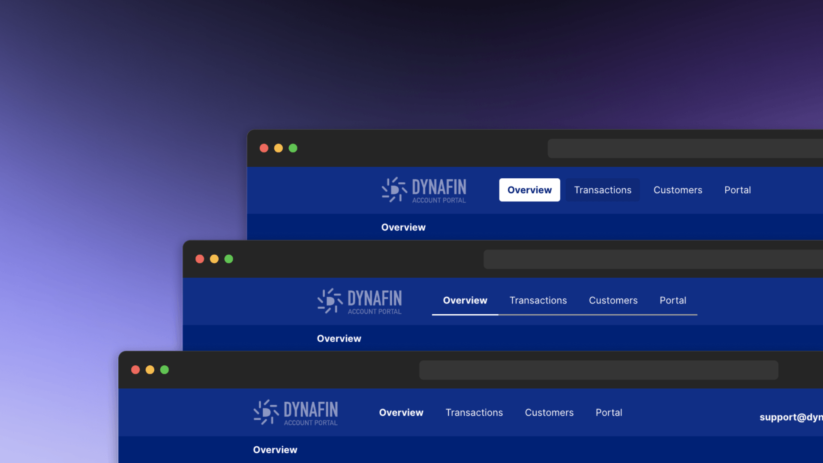Navigate to the Transactions tab top window
This screenshot has height=463, width=823.
pos(603,190)
